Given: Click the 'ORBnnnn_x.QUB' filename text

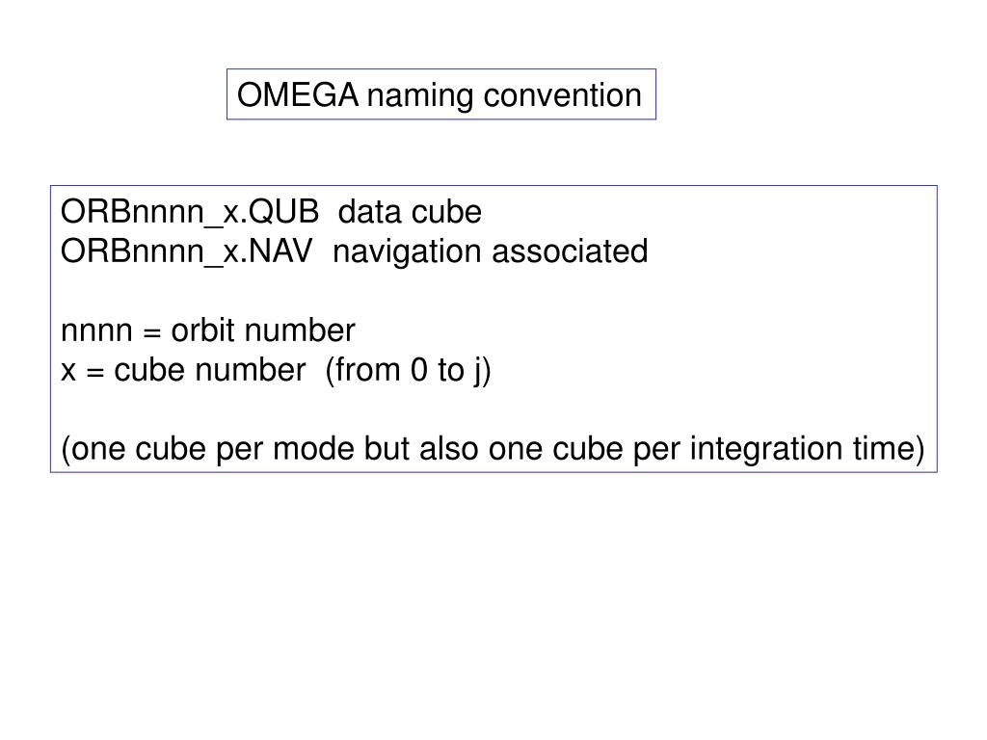Looking at the screenshot, I should (x=190, y=212).
